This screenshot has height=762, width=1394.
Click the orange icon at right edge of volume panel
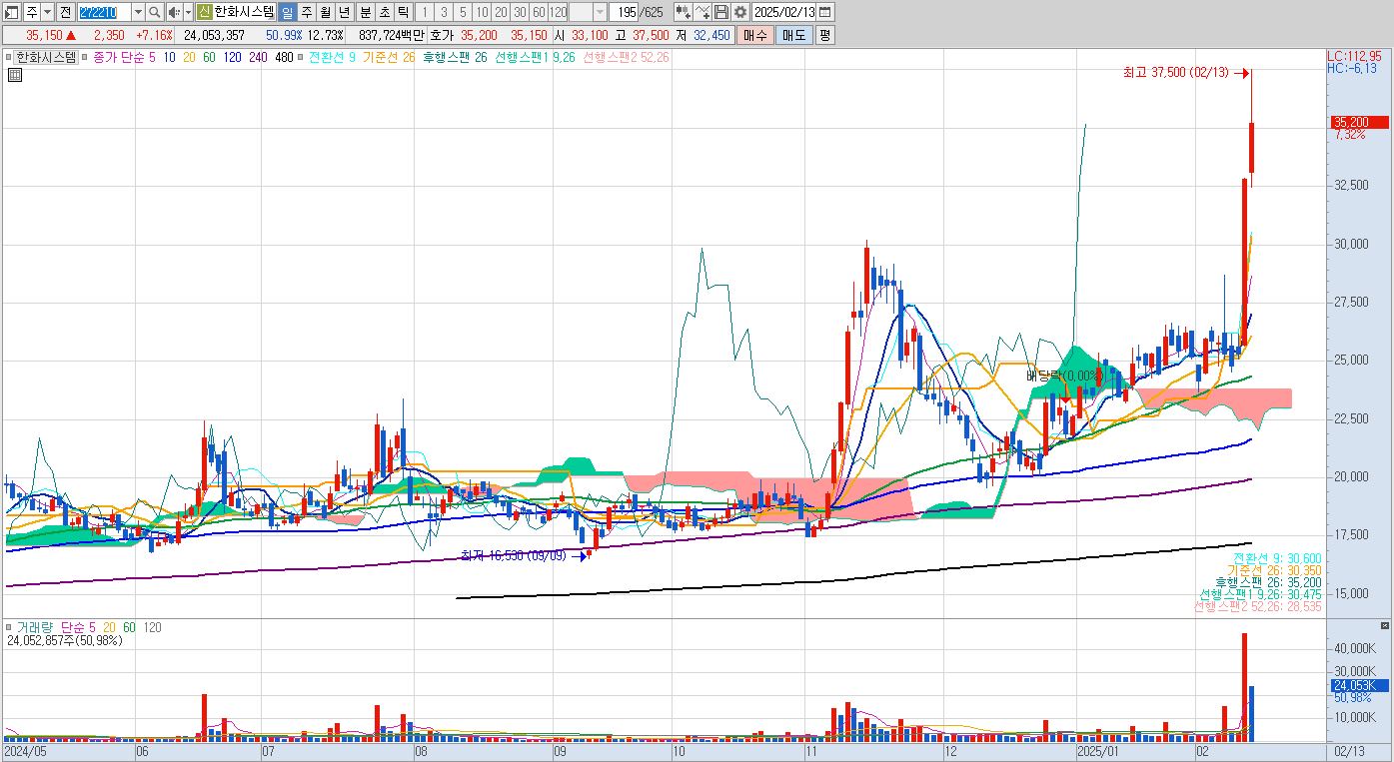tap(1384, 625)
